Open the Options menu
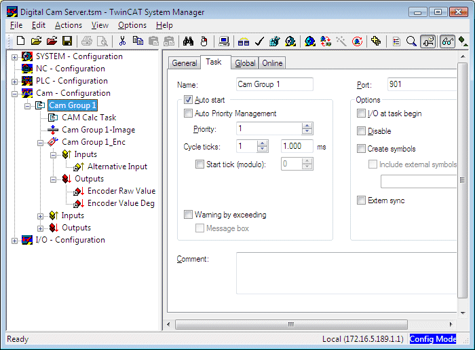Image resolution: width=475 pixels, height=350 pixels. pos(132,25)
